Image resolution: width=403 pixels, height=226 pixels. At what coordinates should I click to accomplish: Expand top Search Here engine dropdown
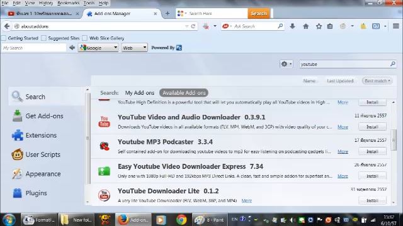click(186, 13)
